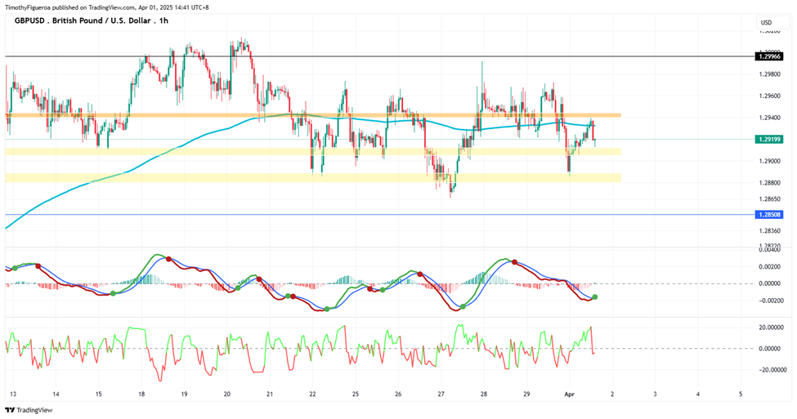Select the blue horizontal line at 1.28508

(380, 215)
